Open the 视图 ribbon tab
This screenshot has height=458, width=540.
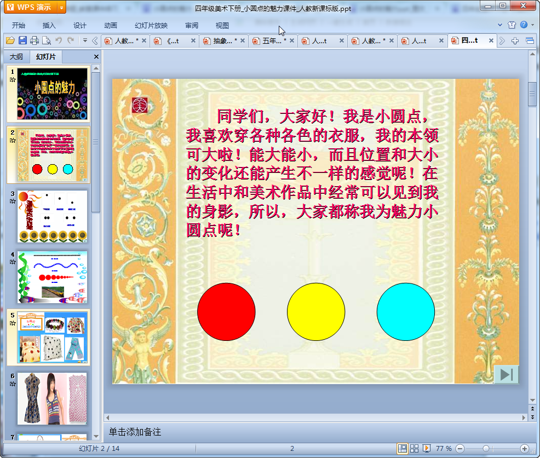(222, 25)
